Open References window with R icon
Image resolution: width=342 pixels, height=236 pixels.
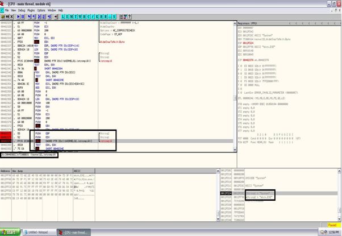click(106, 16)
